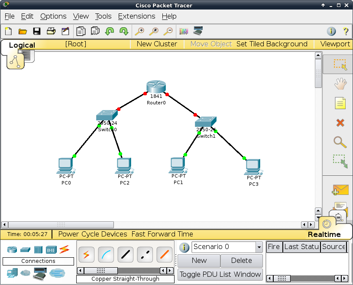
Task: Click the PC3 device on canvas
Action: [253, 167]
